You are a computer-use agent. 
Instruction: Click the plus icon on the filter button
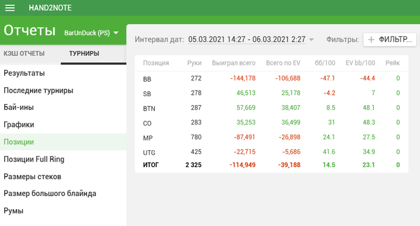(371, 40)
